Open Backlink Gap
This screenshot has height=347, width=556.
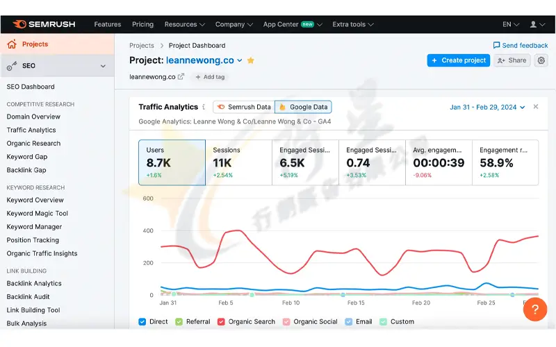pyautogui.click(x=26, y=170)
